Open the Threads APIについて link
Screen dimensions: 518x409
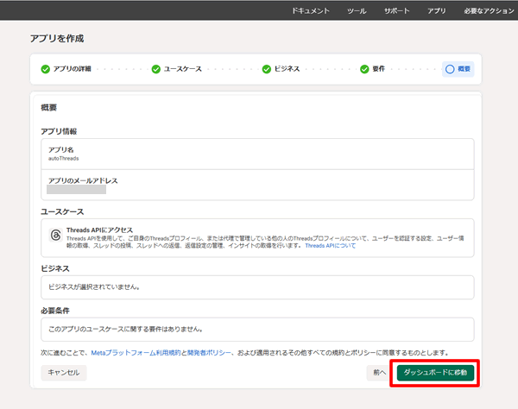point(331,246)
